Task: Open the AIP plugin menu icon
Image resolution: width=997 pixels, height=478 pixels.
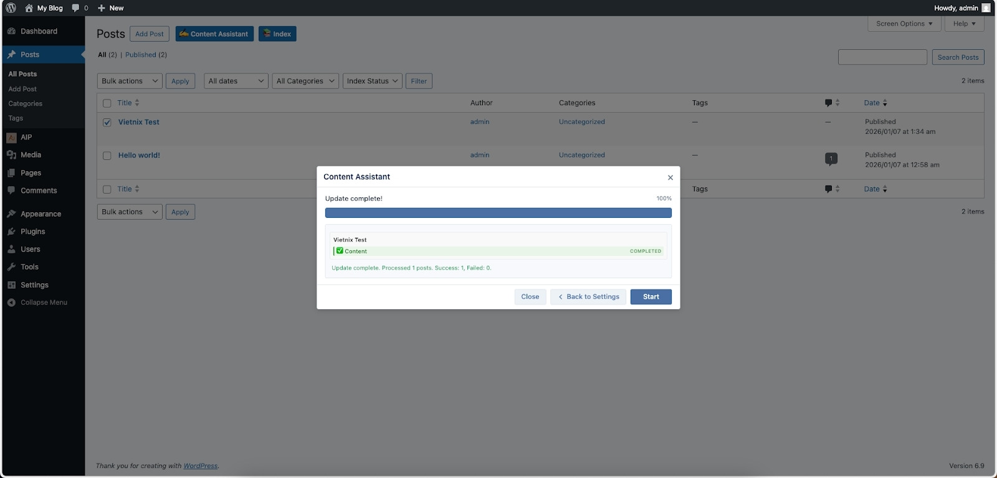Action: (x=11, y=138)
